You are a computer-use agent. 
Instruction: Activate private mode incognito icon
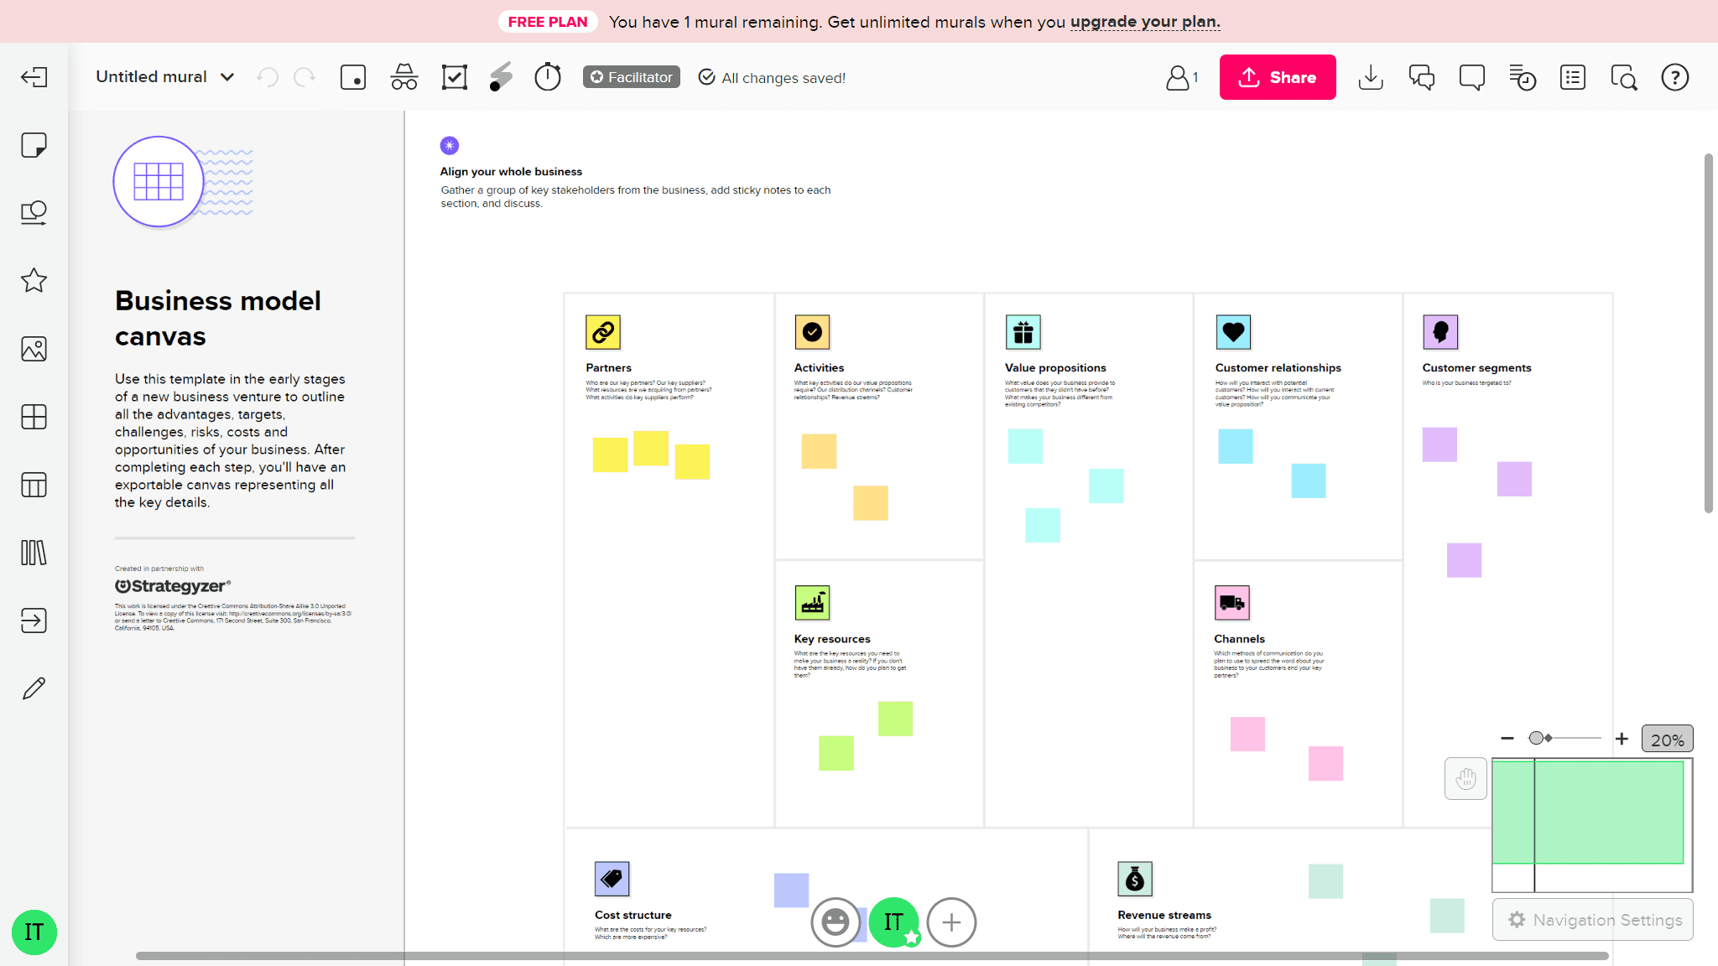pyautogui.click(x=403, y=77)
